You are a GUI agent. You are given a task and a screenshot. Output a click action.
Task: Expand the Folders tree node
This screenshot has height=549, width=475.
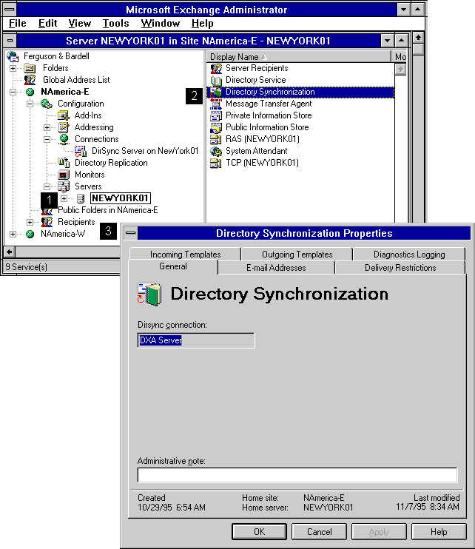tap(13, 68)
